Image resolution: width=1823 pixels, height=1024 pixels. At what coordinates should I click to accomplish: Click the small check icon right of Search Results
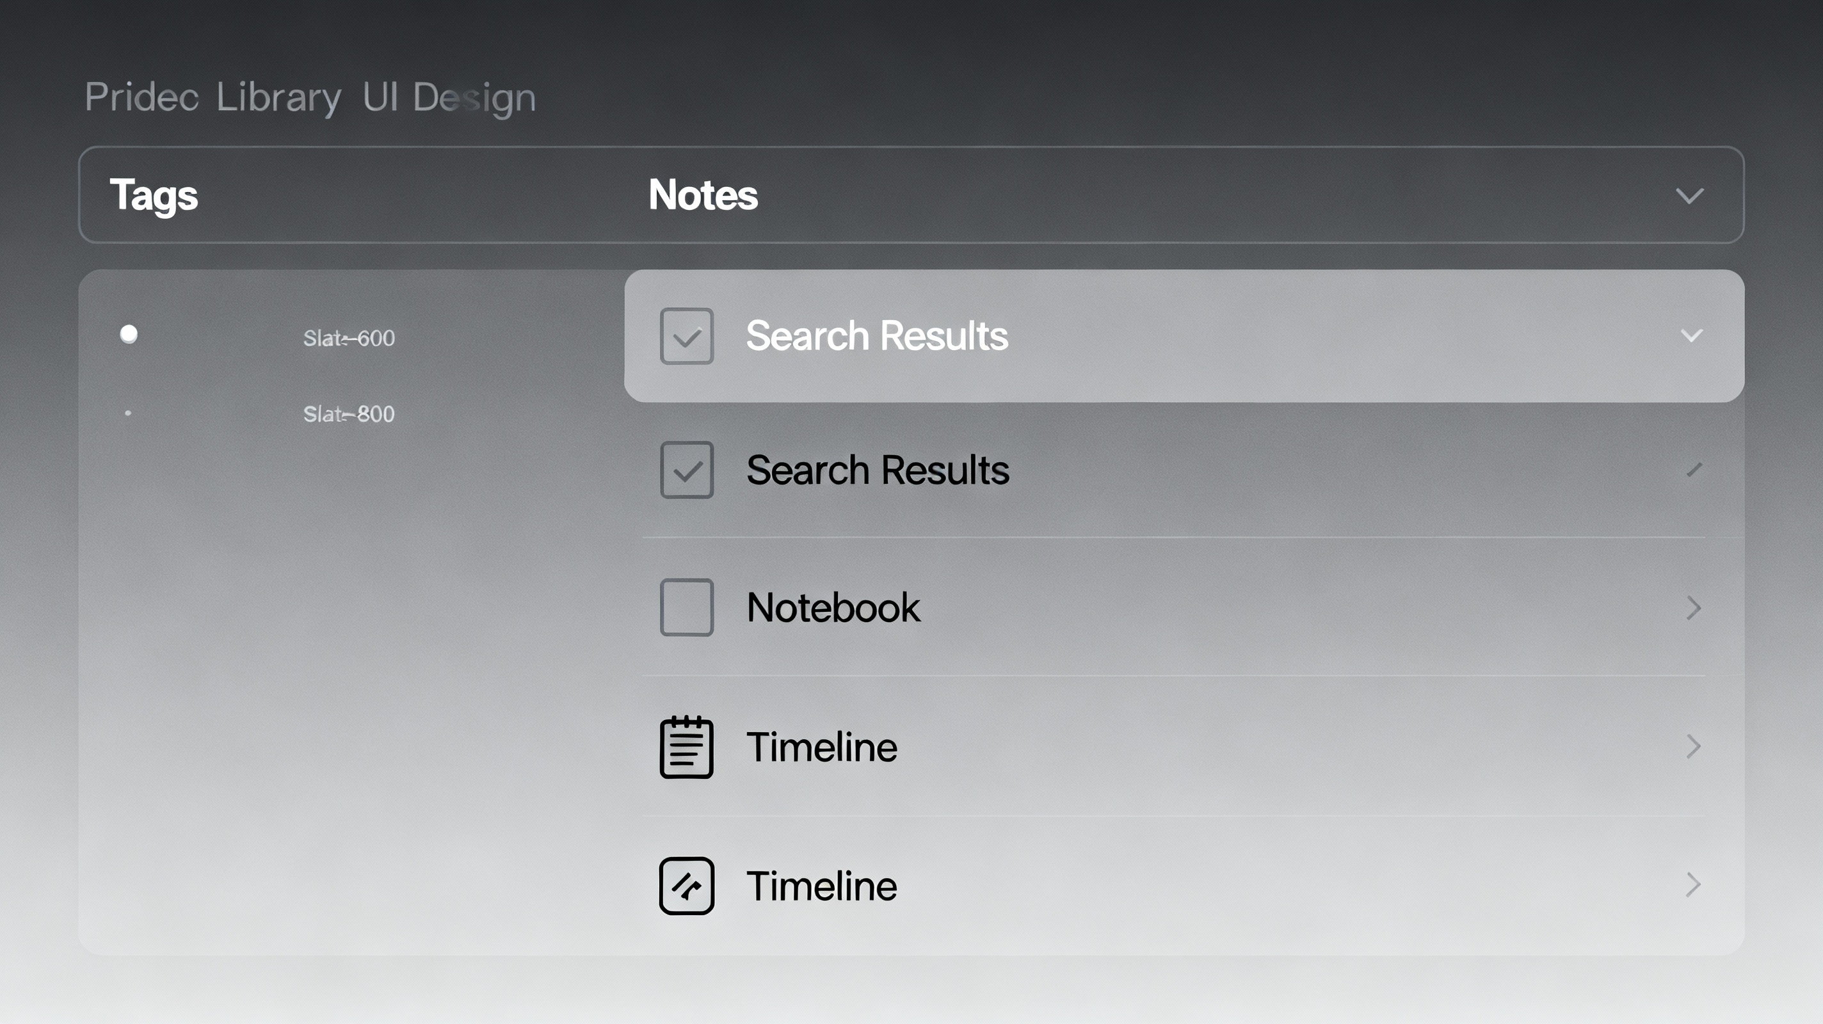(1694, 470)
